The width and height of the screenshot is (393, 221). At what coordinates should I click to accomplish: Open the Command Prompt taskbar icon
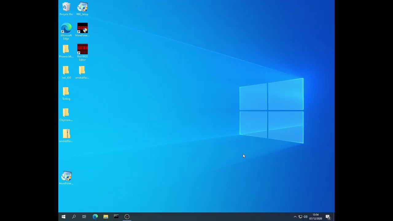(x=116, y=217)
